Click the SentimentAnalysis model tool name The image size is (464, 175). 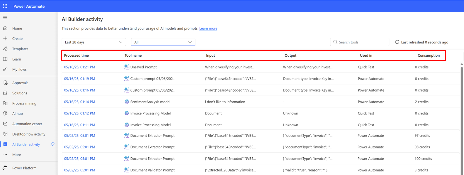pyautogui.click(x=150, y=102)
